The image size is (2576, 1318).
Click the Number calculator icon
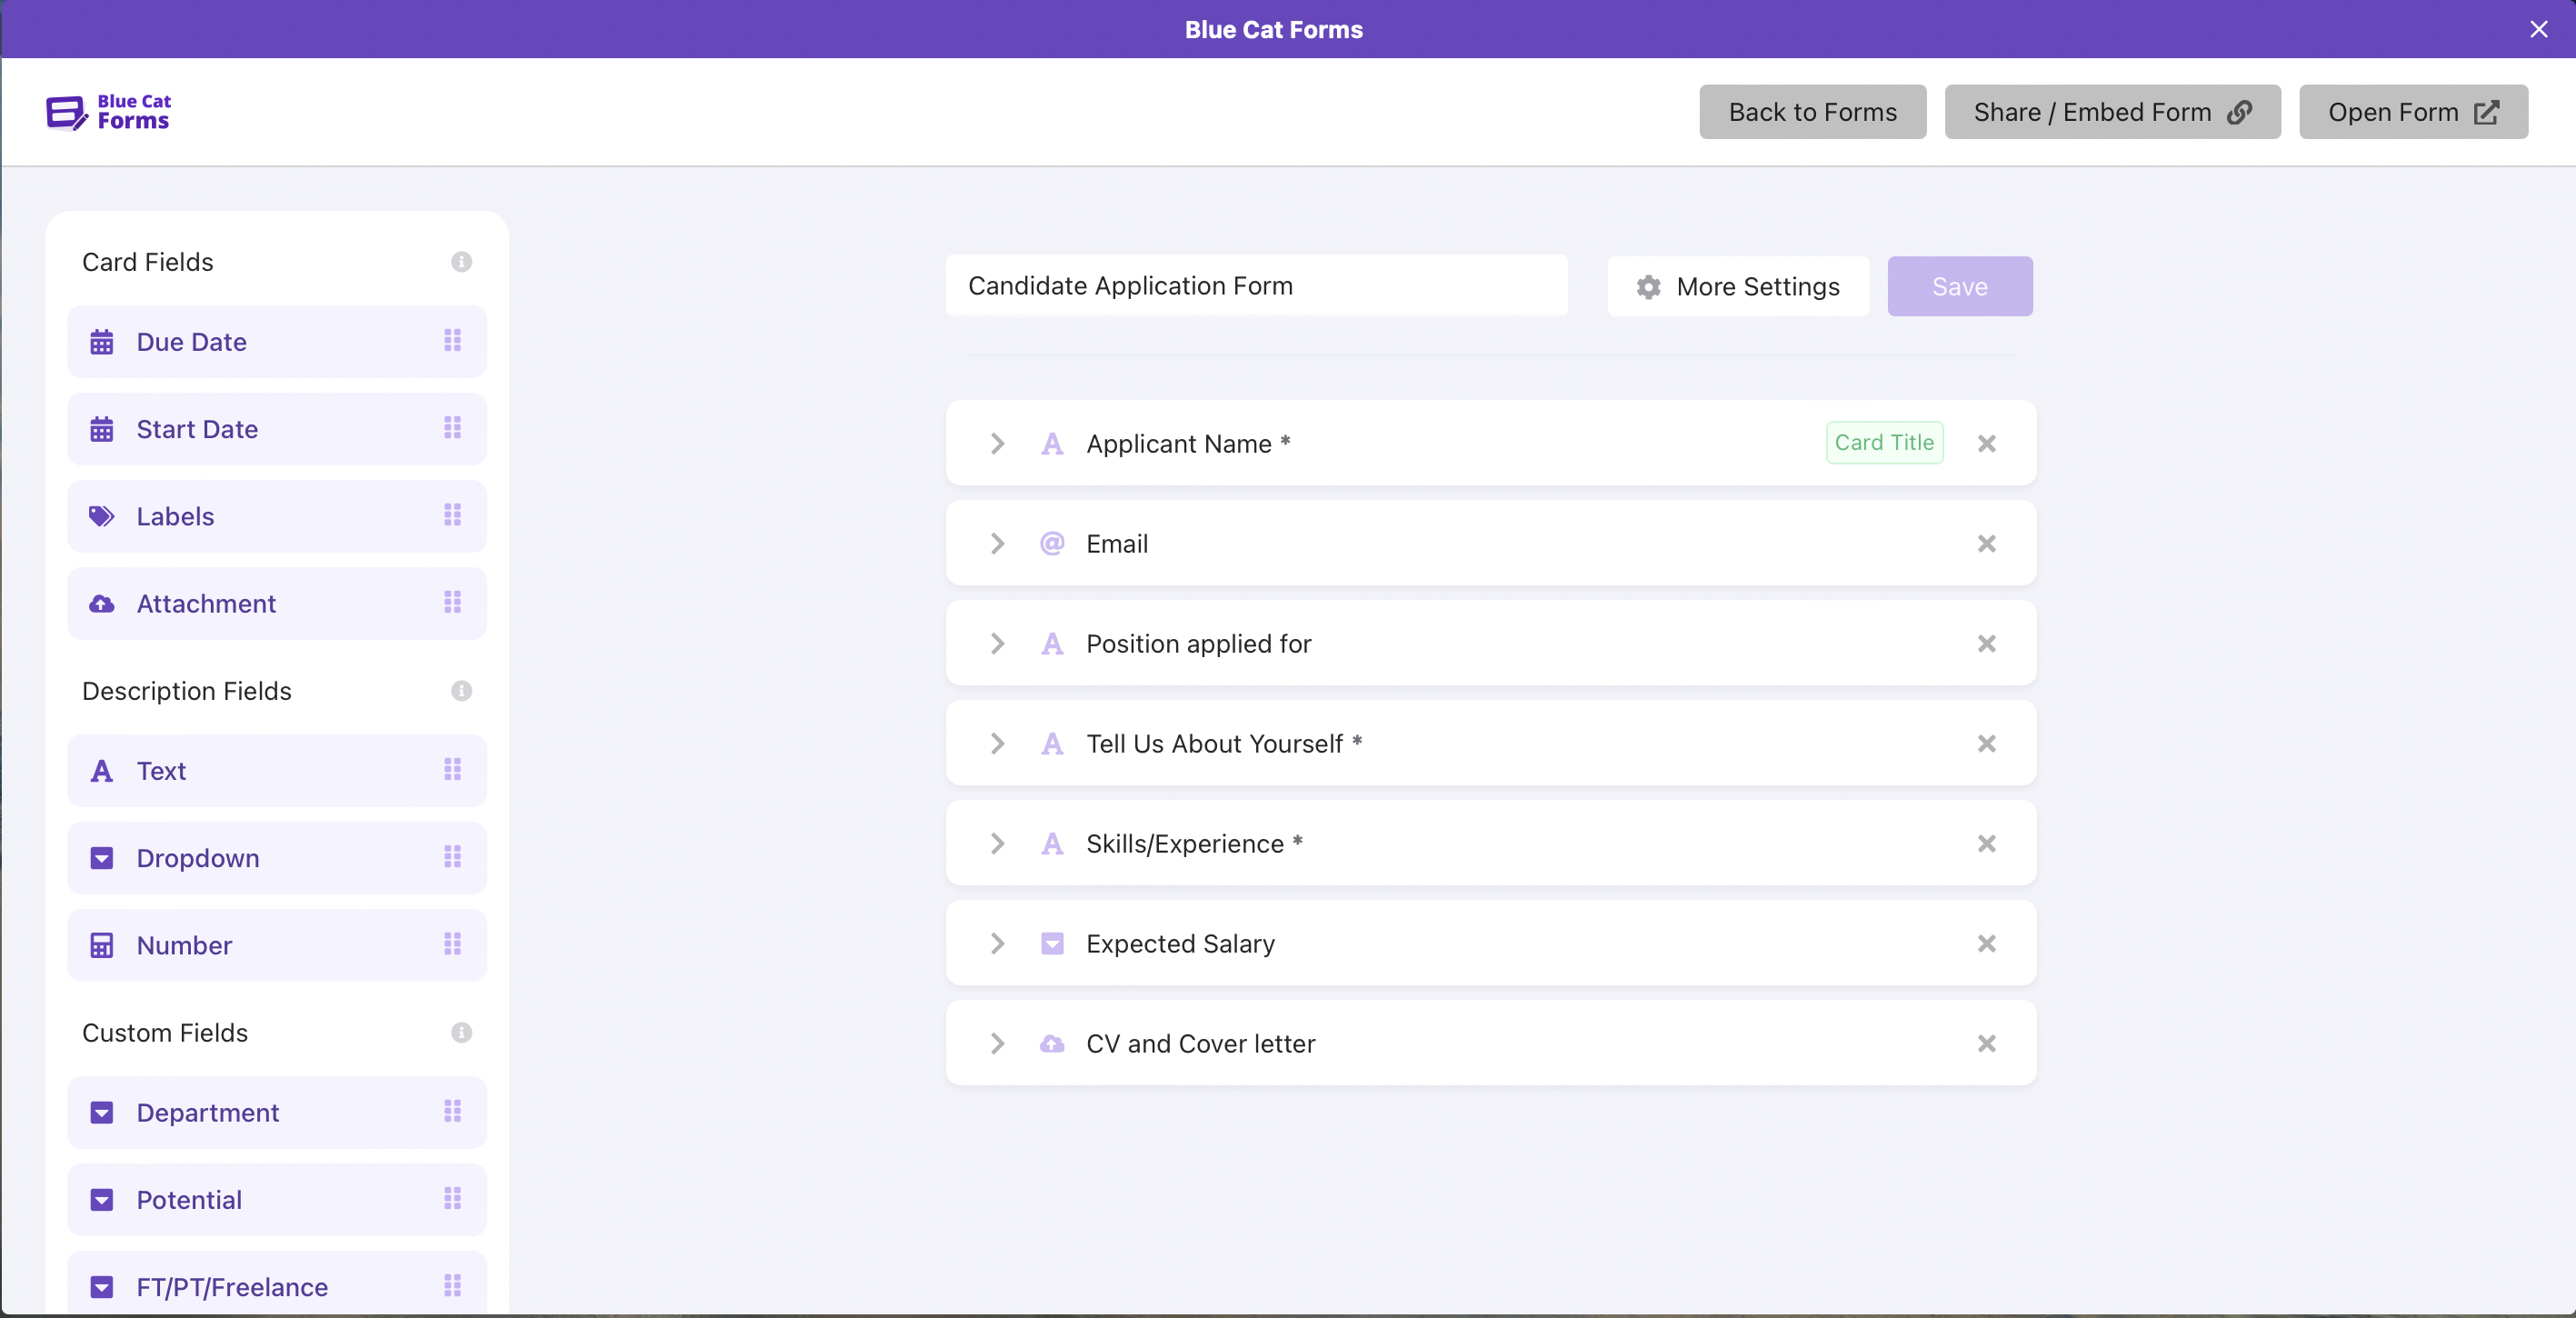[x=102, y=945]
